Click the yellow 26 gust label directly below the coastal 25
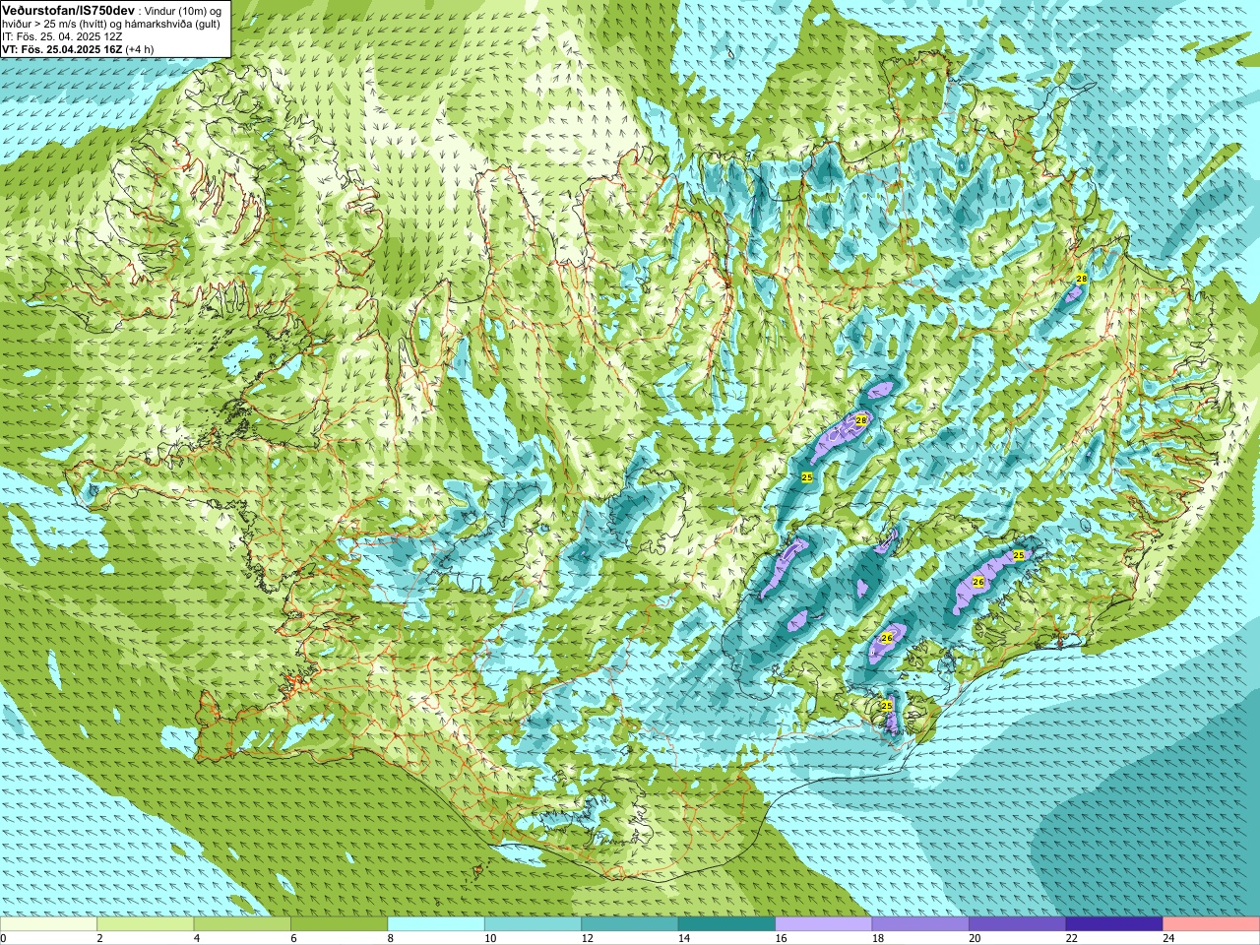1260x945 pixels. click(x=977, y=582)
